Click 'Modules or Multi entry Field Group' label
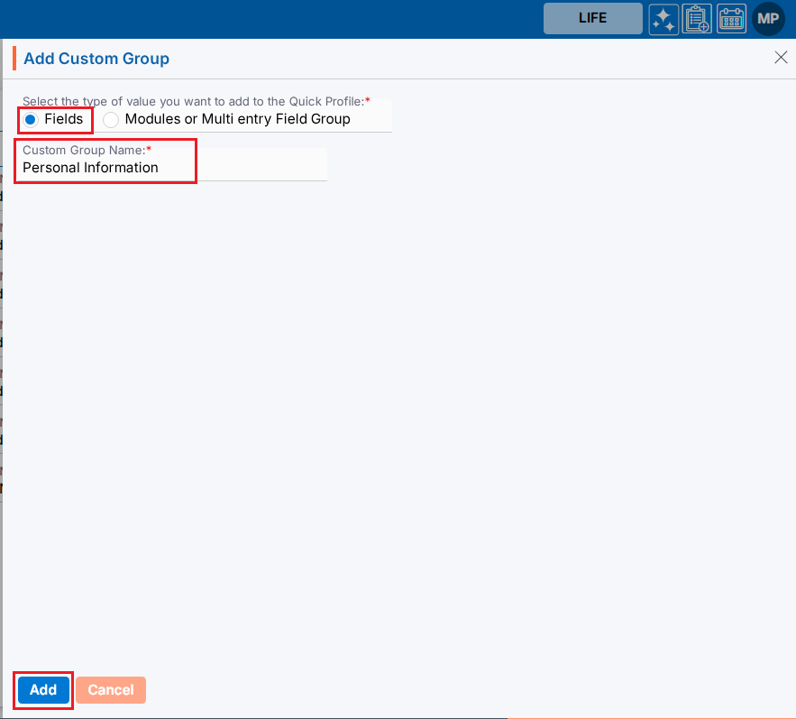The height and width of the screenshot is (719, 796). coord(237,119)
